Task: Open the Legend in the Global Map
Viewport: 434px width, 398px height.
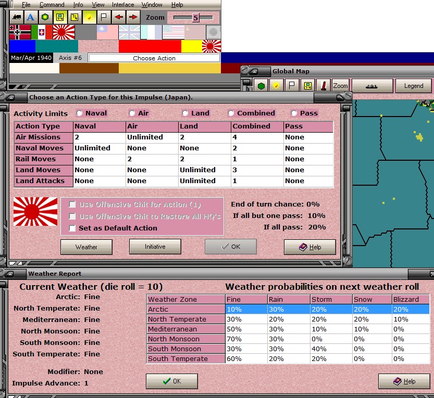Action: (414, 86)
